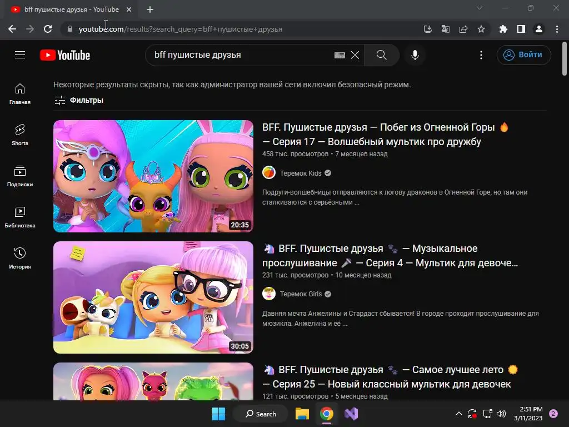Open Chrome extensions puzzle icon
Screen dimensions: 569x427
tap(503, 29)
